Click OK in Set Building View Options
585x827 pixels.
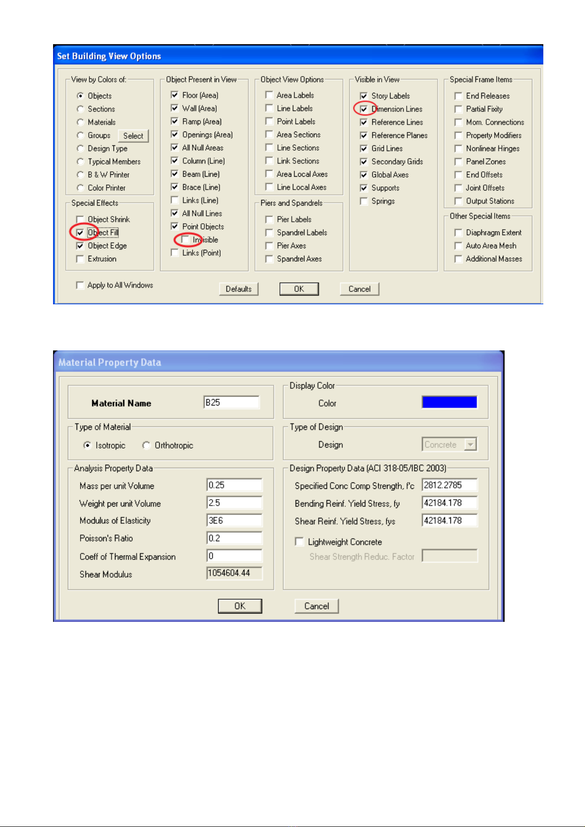[299, 289]
